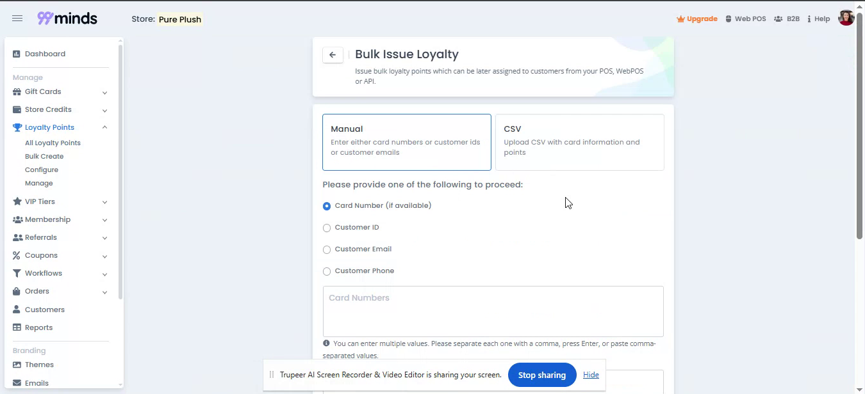Screen dimensions: 865x394
Task: Choose the Customer Phone radio button
Action: point(327,272)
